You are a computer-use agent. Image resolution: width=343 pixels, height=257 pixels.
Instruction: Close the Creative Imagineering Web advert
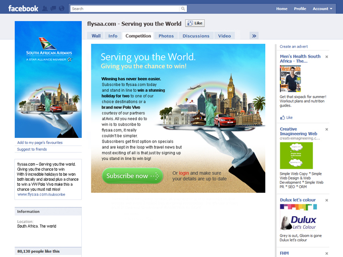(327, 129)
